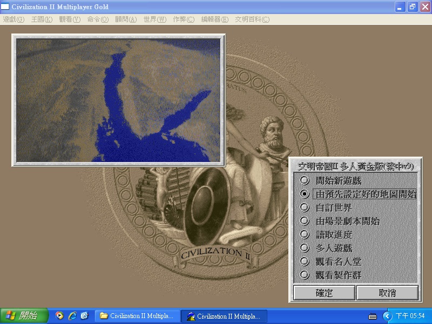Close the Civilization II window

pyautogui.click(x=425, y=7)
